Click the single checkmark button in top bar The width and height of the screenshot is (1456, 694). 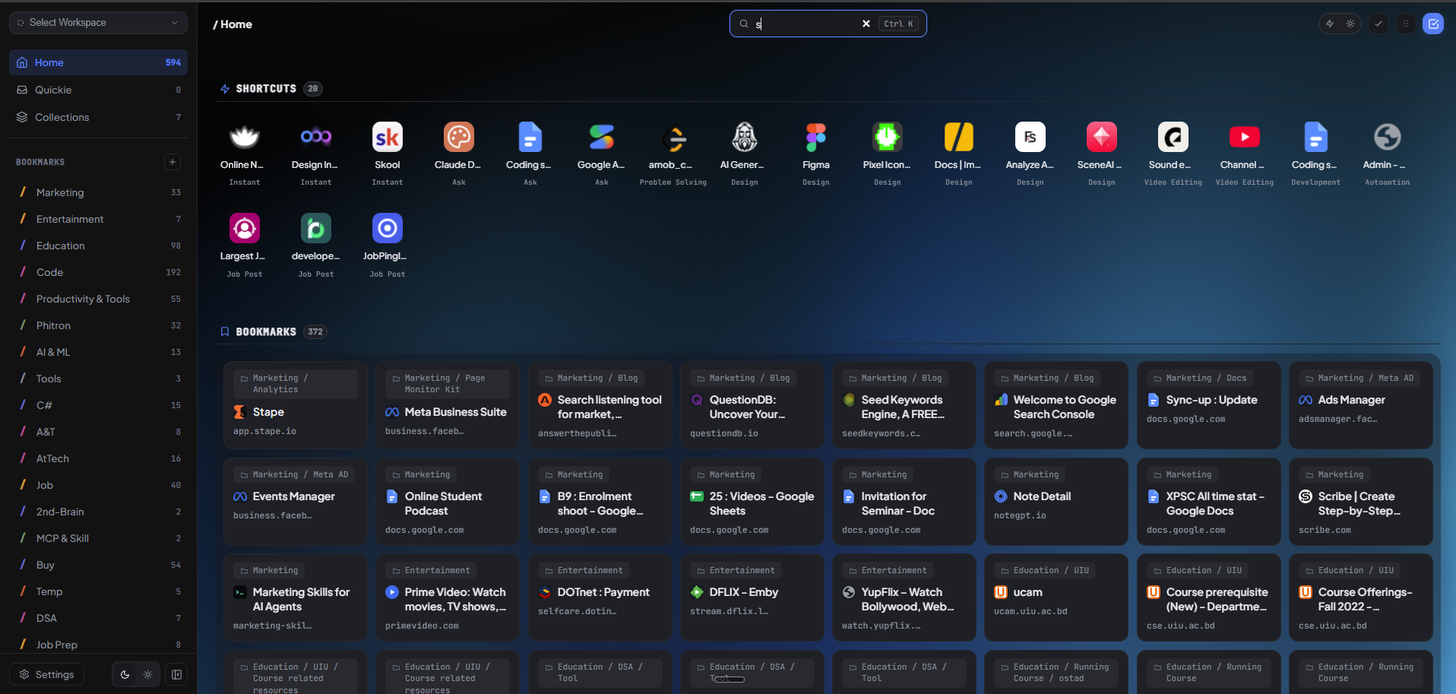pyautogui.click(x=1378, y=24)
